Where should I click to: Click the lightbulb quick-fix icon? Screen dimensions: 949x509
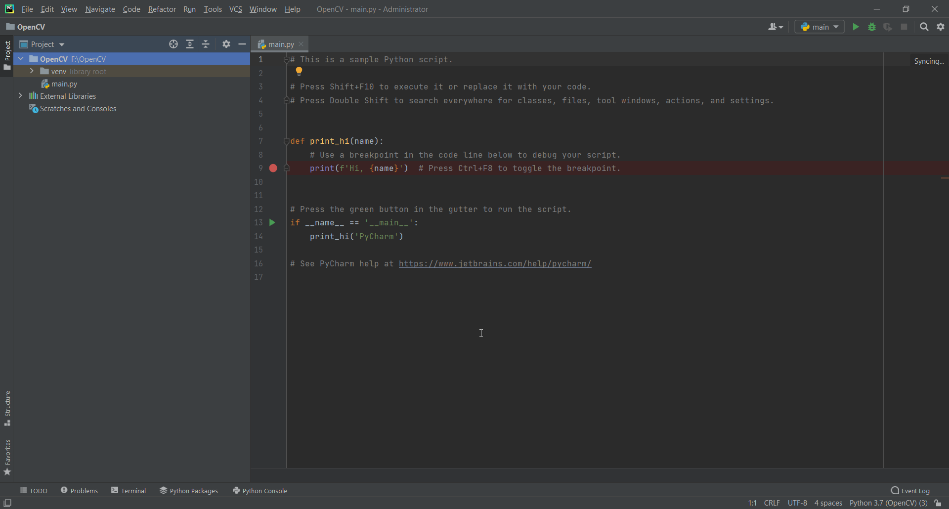[x=299, y=72]
